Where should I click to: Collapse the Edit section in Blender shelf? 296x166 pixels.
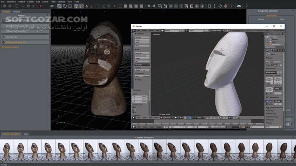click(136, 49)
